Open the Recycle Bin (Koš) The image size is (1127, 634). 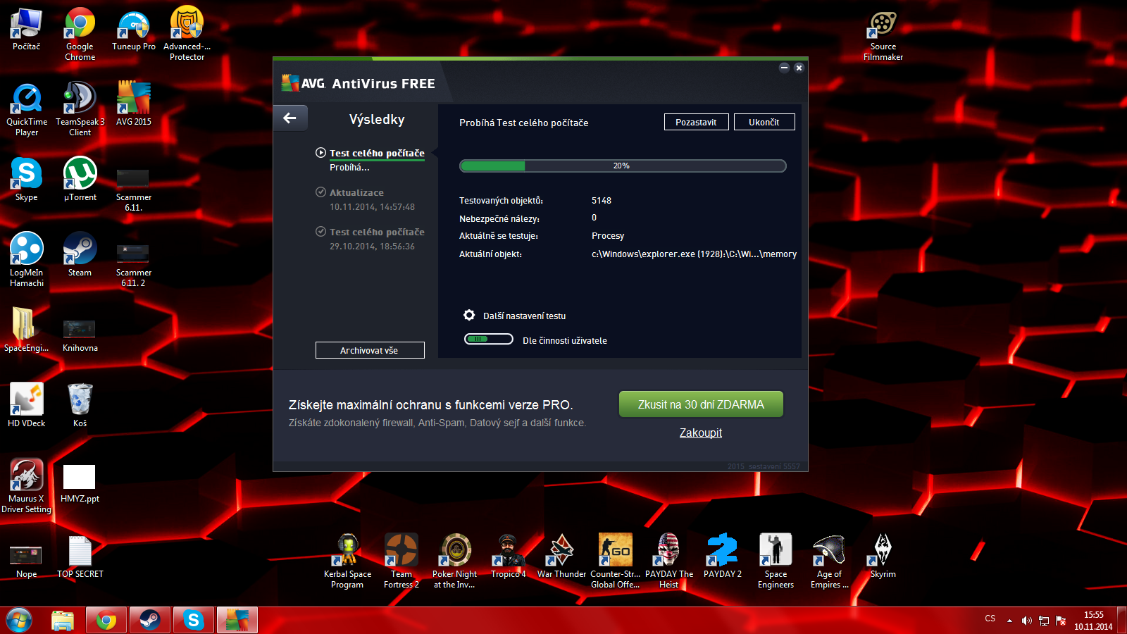click(80, 406)
